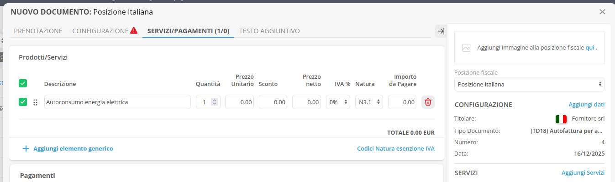Click the red trash delete row icon
Screen dimensions: 615x182
pos(428,102)
